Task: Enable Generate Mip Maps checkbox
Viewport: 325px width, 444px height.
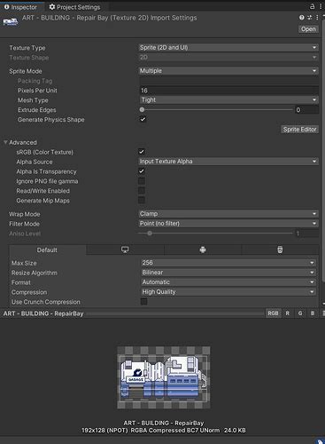Action: (142, 201)
